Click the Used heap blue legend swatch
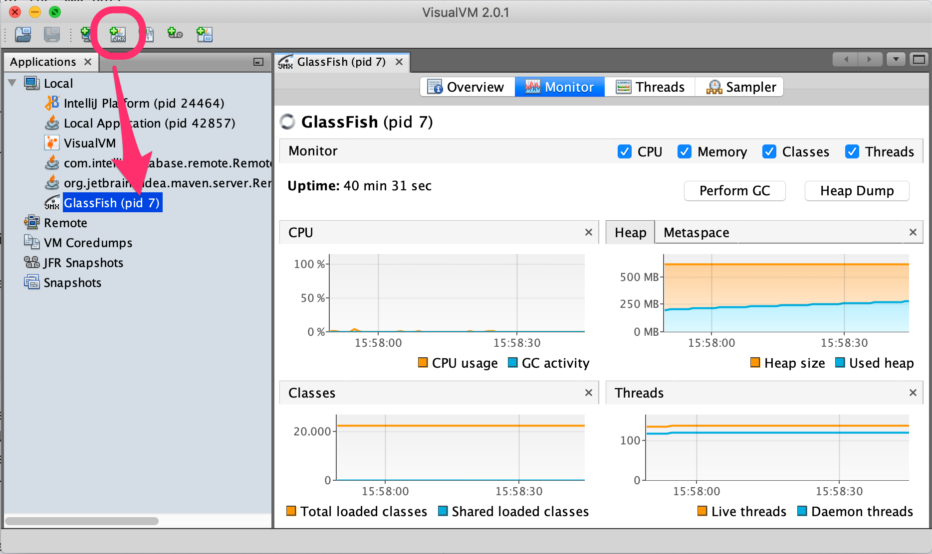Viewport: 932px width, 554px height. 840,362
